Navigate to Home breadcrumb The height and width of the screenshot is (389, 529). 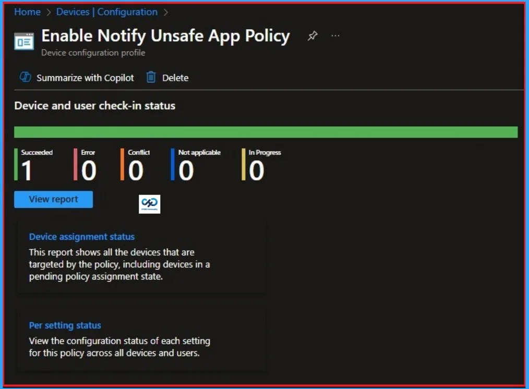pyautogui.click(x=27, y=11)
